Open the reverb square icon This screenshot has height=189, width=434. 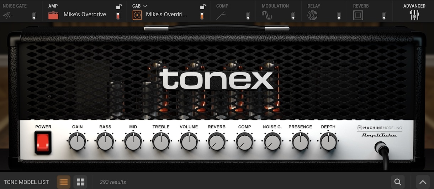point(358,15)
